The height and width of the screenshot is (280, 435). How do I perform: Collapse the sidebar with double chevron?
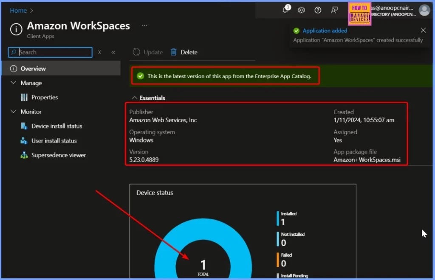(x=113, y=52)
